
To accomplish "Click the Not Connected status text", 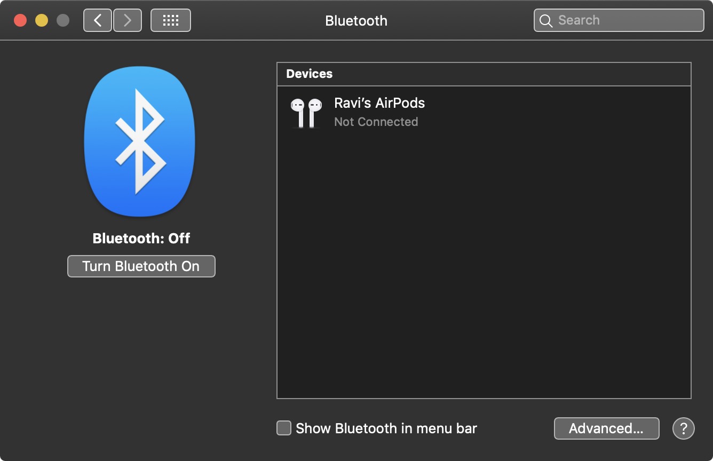I will (x=376, y=122).
